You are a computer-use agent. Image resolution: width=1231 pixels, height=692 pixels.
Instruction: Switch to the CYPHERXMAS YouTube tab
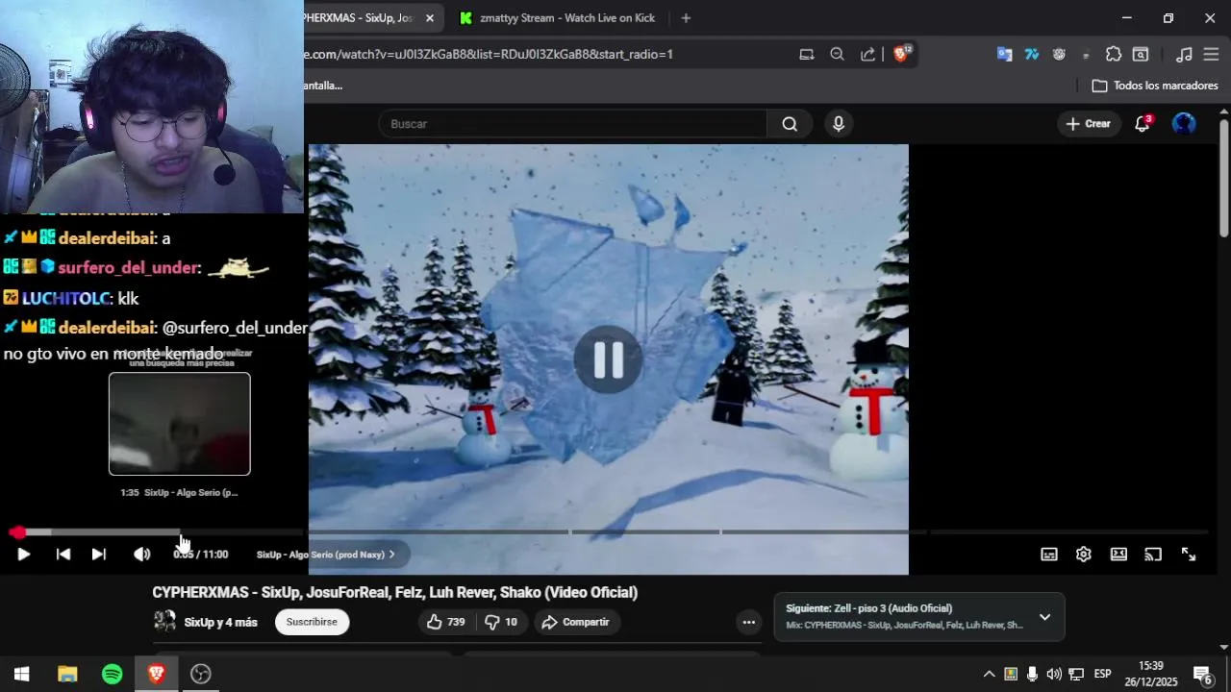358,18
